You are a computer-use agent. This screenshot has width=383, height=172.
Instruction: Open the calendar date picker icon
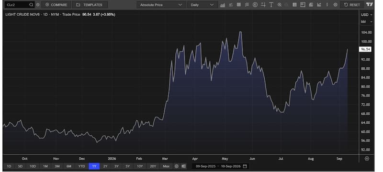point(245,166)
